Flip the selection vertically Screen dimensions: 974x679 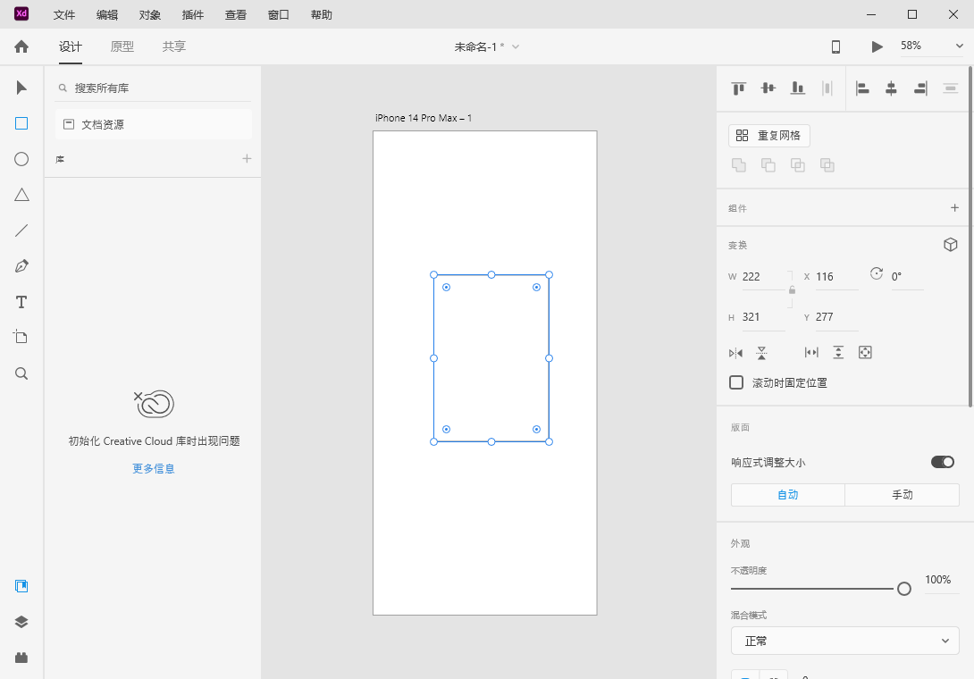tap(761, 353)
